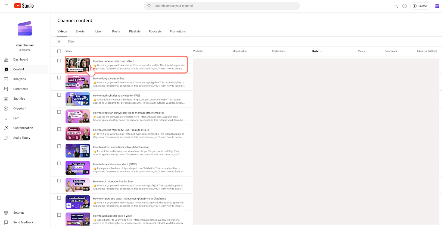The image size is (442, 228).
Task: Click the search magnifier icon
Action: pos(149,6)
